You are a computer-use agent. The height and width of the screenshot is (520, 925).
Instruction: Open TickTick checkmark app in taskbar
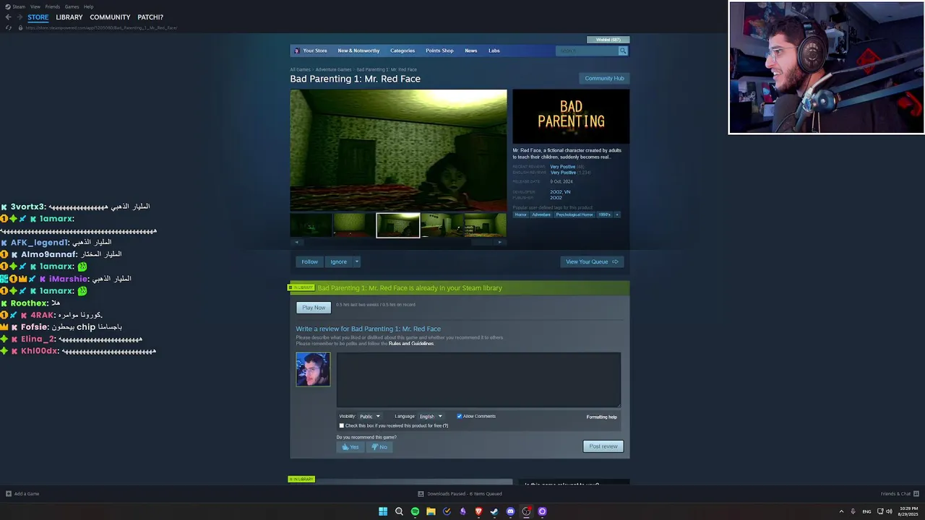coord(447,511)
